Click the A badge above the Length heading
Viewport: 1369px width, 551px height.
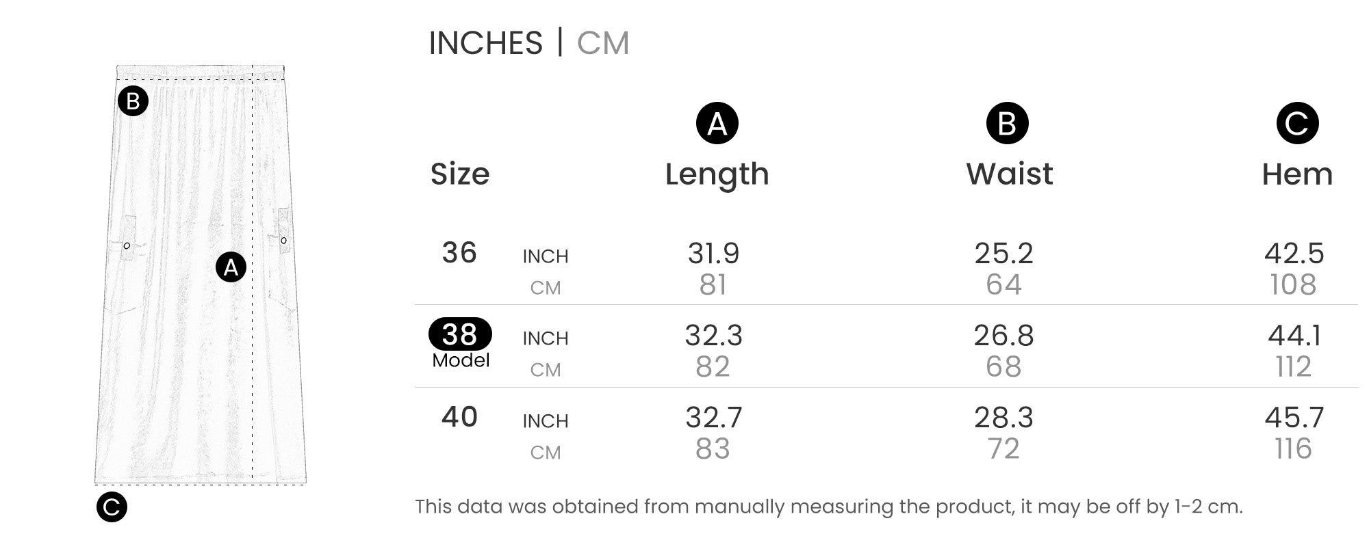(x=717, y=124)
